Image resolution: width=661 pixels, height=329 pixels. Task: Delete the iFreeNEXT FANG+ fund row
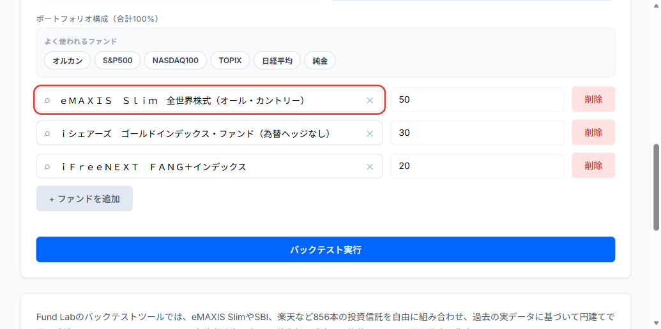click(593, 166)
